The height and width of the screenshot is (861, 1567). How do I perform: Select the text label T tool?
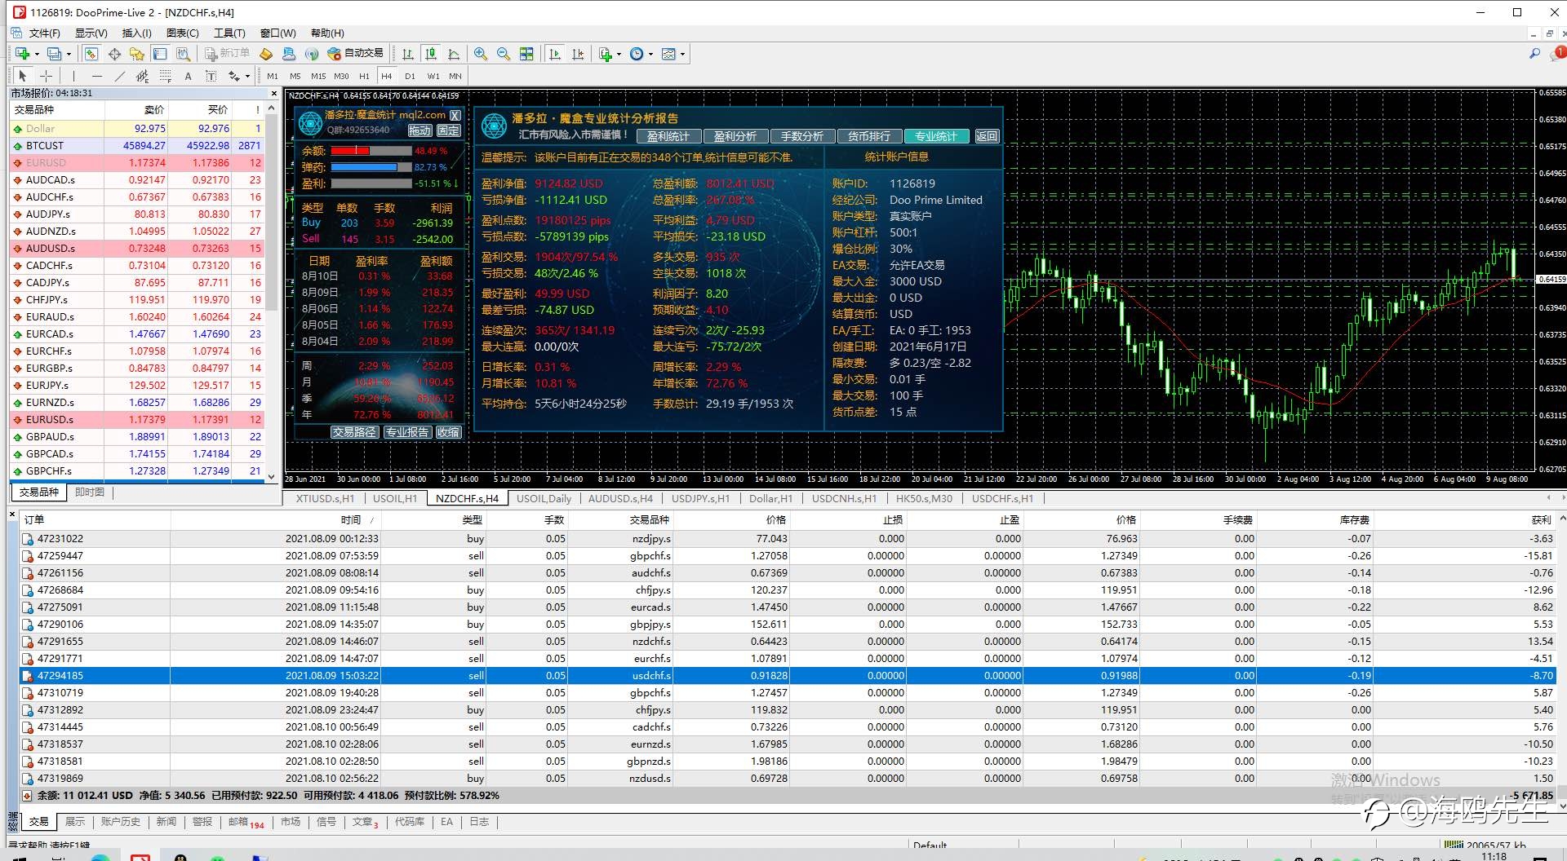click(x=211, y=76)
